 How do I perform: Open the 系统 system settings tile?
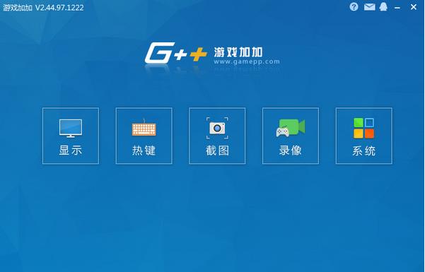[x=364, y=136]
